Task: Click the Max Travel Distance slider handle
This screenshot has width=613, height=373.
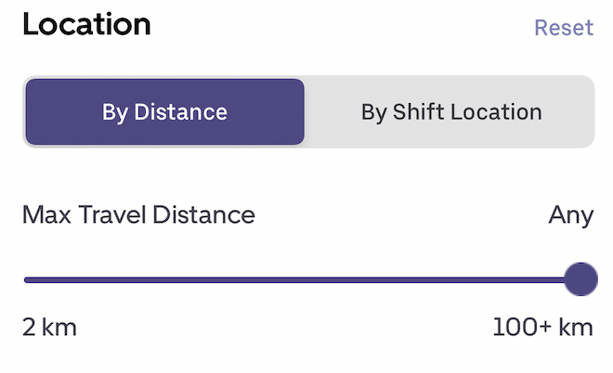Action: tap(580, 278)
